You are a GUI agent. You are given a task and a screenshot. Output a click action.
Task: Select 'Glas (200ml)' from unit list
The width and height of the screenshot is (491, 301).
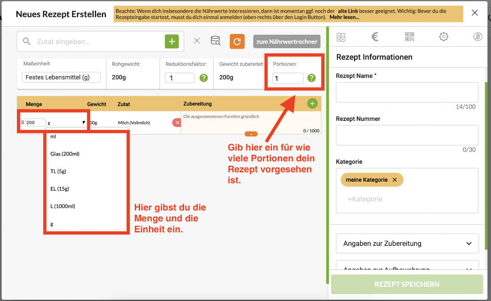pos(65,154)
